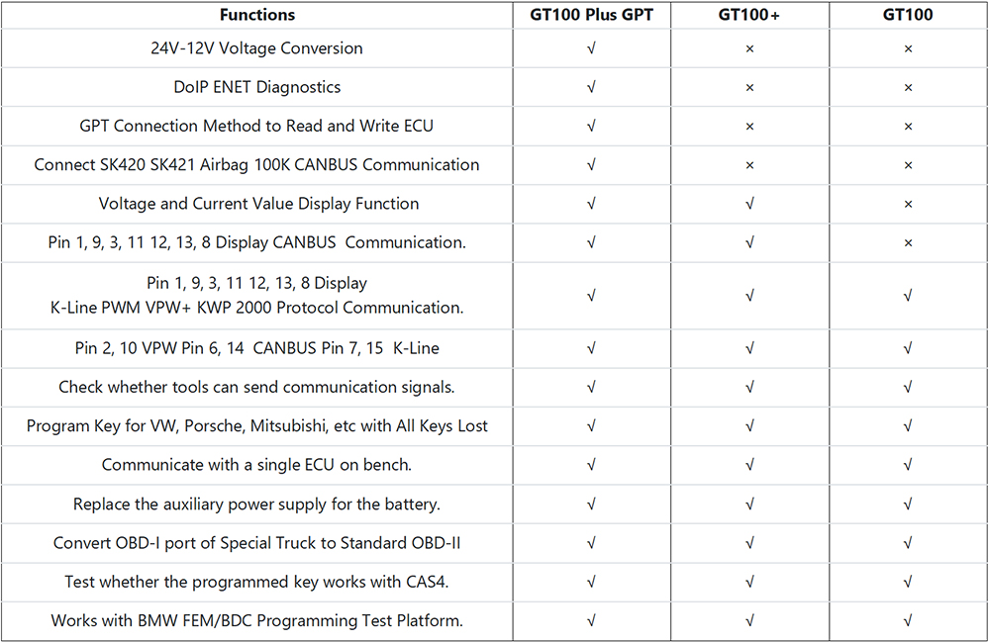Click GT100 checkmark for BMW FEM/BDC Programming Test Platform
Viewport: 990px width, 643px height.
908,621
